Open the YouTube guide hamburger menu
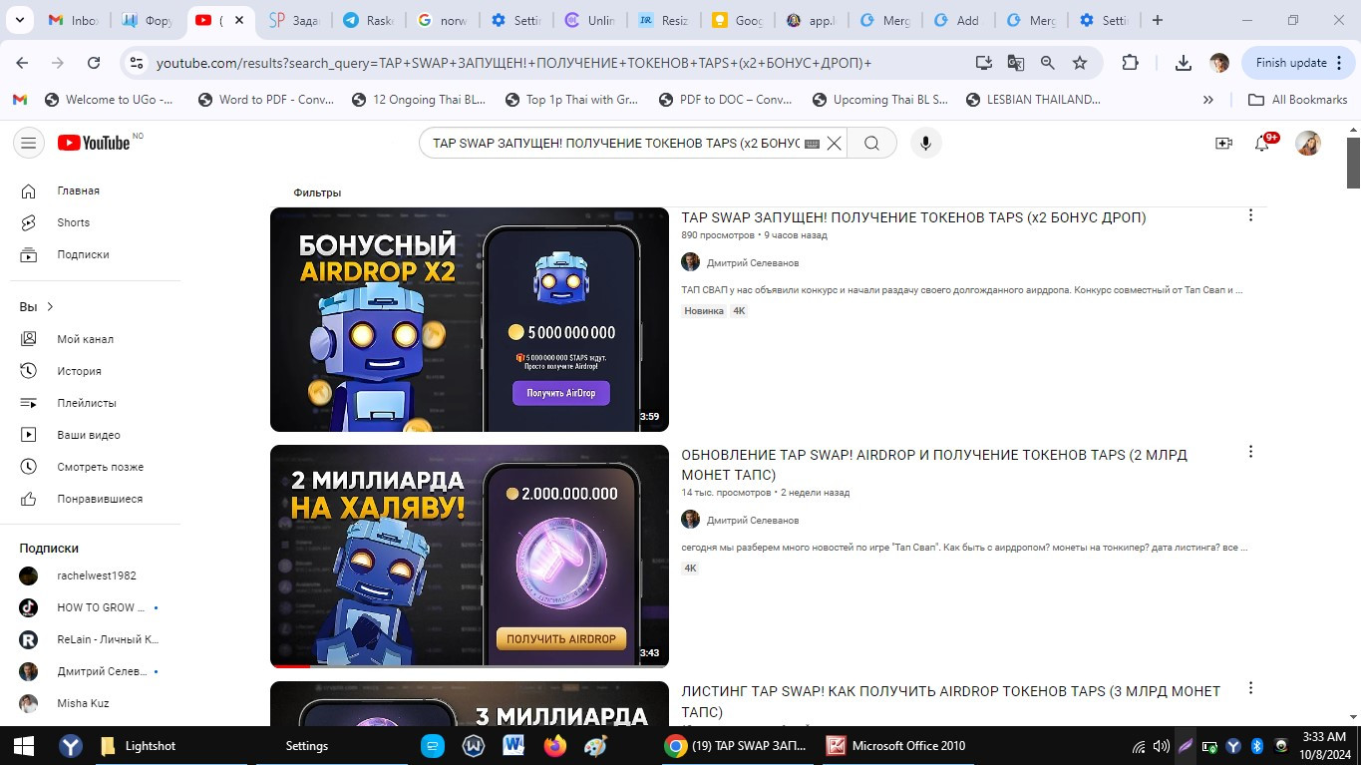 (x=29, y=143)
